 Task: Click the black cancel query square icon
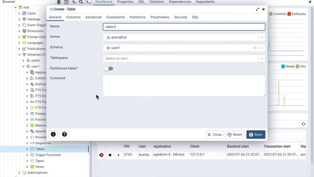110,155
